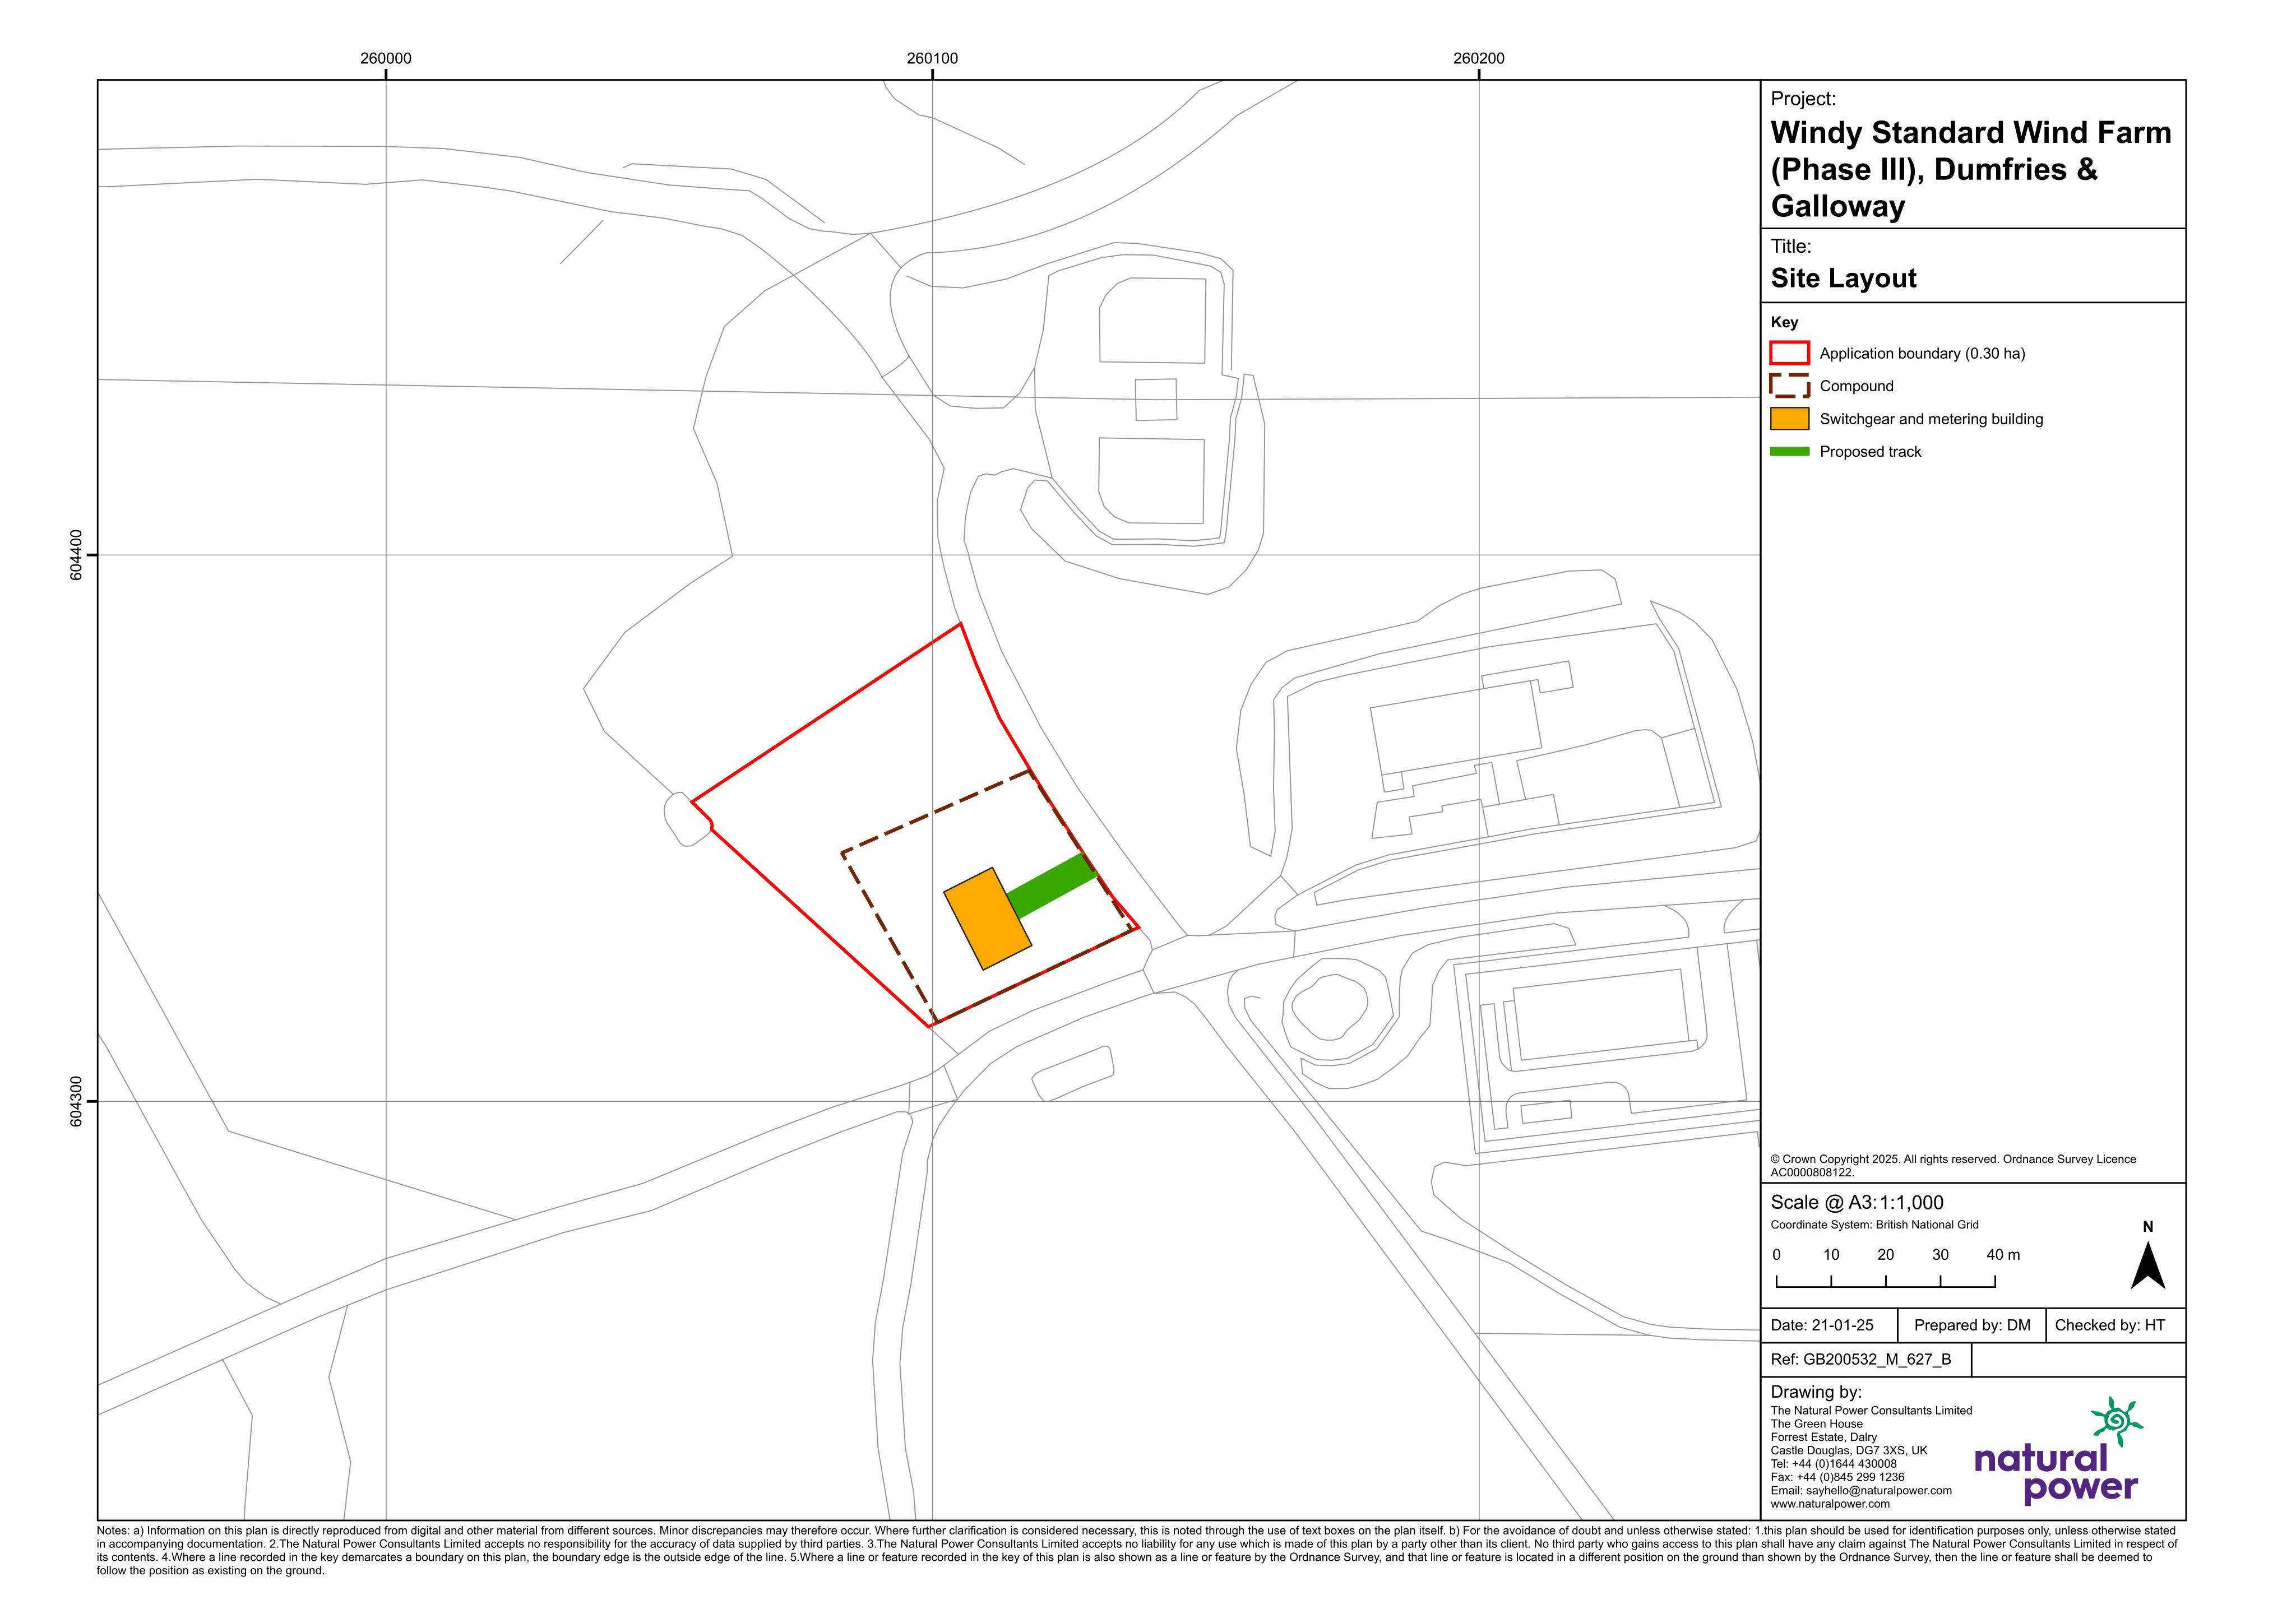Click the 260000 easting grid label
Screen dimensions: 2296x1623
(x=386, y=58)
